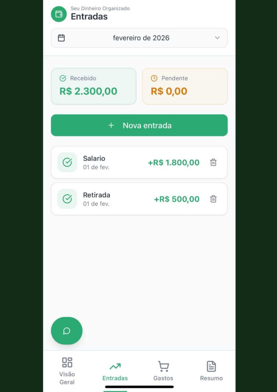Open the Pendente R$ 0,00 card
This screenshot has height=392, width=277.
(185, 86)
